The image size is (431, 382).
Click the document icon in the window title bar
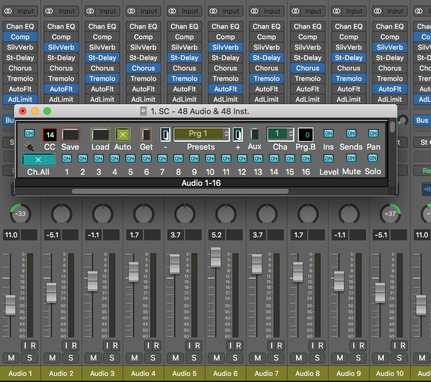143,111
